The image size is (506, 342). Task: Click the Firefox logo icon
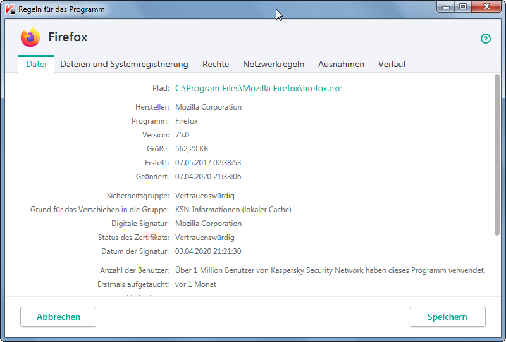pos(30,37)
